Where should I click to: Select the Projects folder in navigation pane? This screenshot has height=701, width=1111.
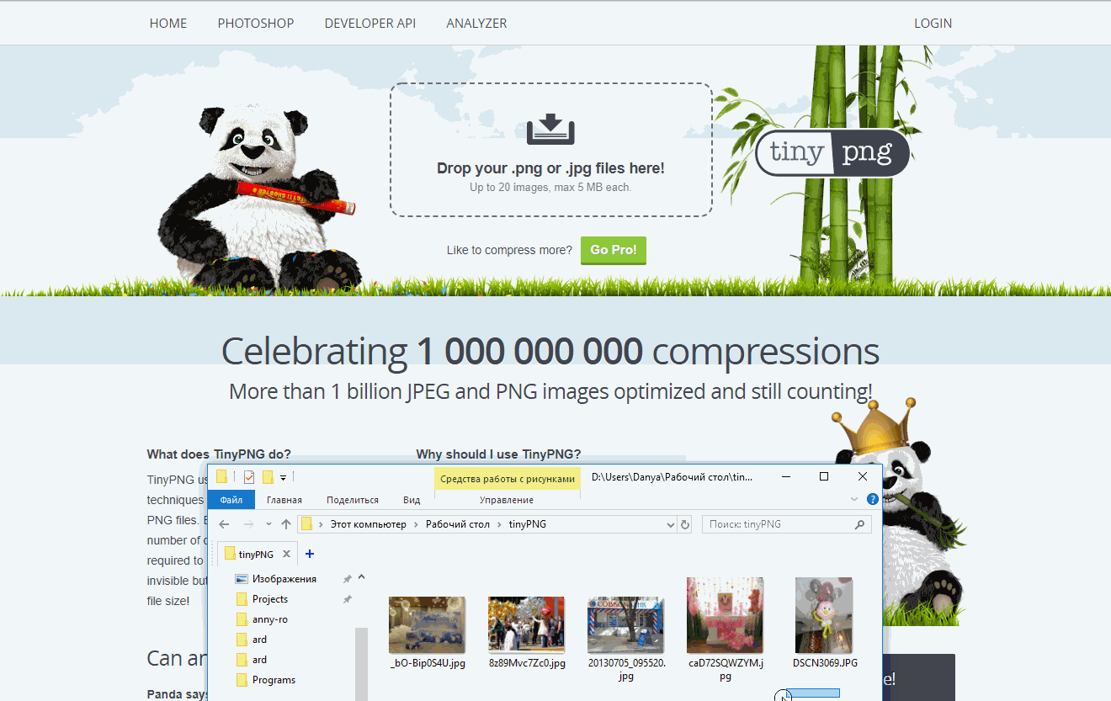[x=270, y=599]
